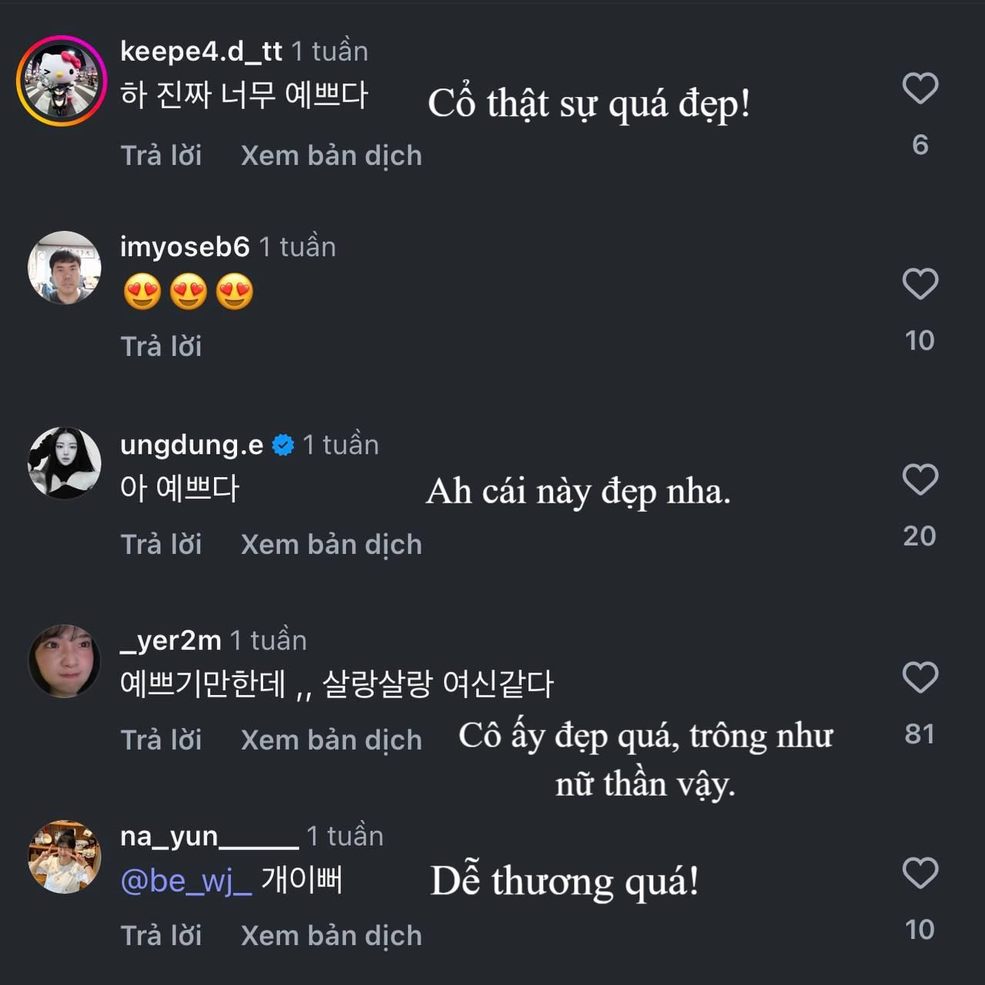Click the blue verified badge next to ungdung.e
Image resolution: width=985 pixels, height=985 pixels.
coord(284,443)
